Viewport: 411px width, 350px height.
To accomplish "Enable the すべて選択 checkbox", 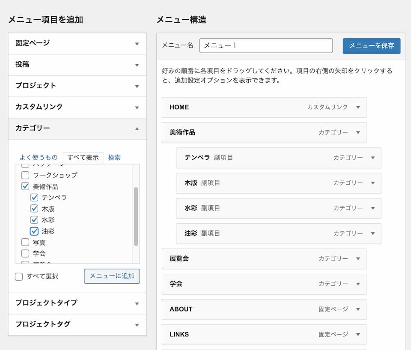I will pyautogui.click(x=19, y=277).
